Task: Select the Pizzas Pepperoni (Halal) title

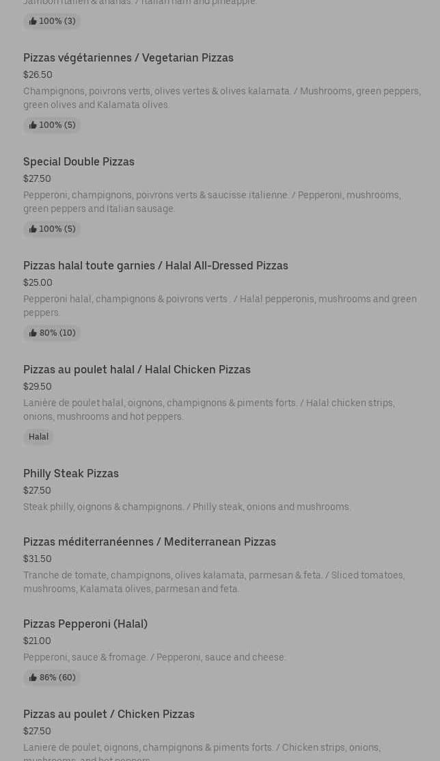Action: [85, 624]
